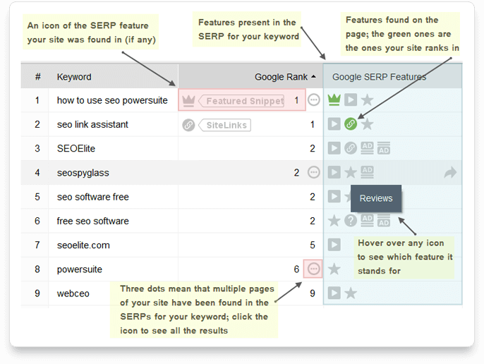The width and height of the screenshot is (484, 364).
Task: Sort by the Keyword column header
Action: tap(74, 77)
